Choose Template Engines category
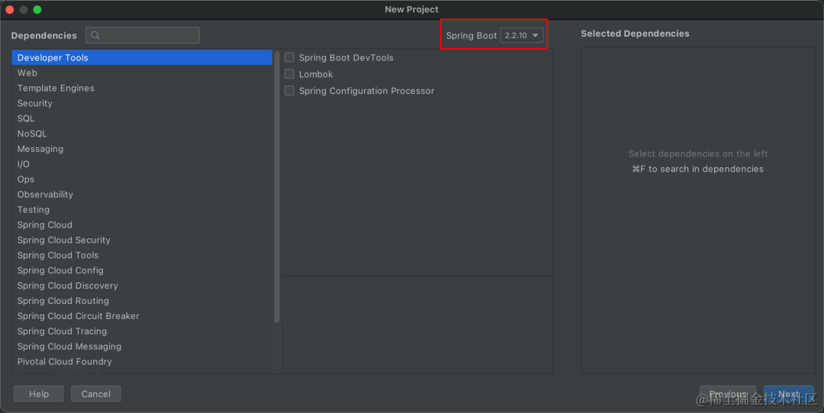The width and height of the screenshot is (824, 413). pos(142,88)
